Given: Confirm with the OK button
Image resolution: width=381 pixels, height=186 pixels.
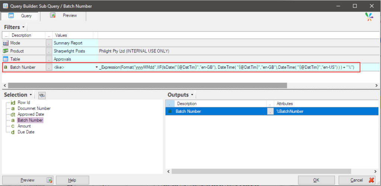Looking at the screenshot, I should tap(316, 180).
